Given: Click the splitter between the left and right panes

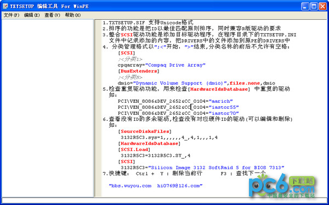Looking at the screenshot, I should (x=94, y=108).
